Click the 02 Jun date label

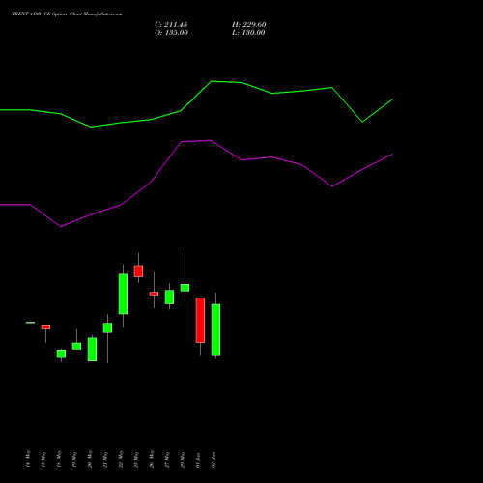213,460
